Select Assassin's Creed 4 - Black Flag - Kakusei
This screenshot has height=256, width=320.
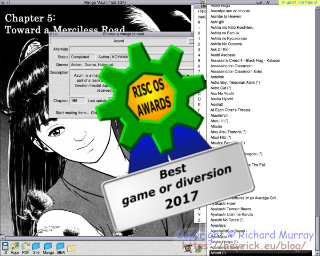(245, 61)
